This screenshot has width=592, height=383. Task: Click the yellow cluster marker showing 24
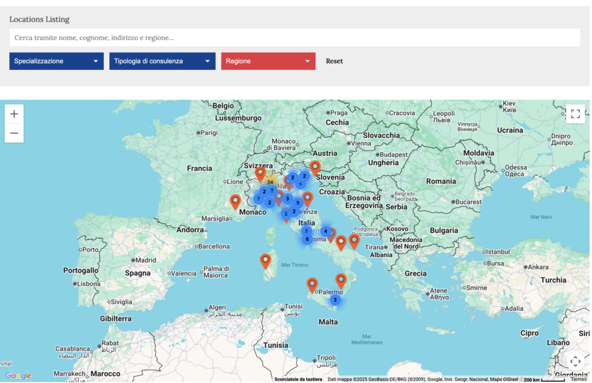coord(270,182)
